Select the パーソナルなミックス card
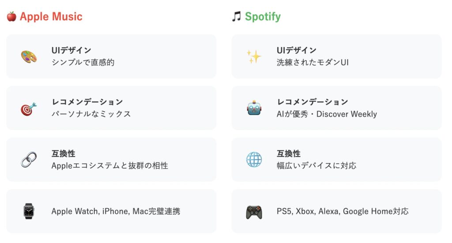The height and width of the screenshot is (243, 452). coord(111,108)
